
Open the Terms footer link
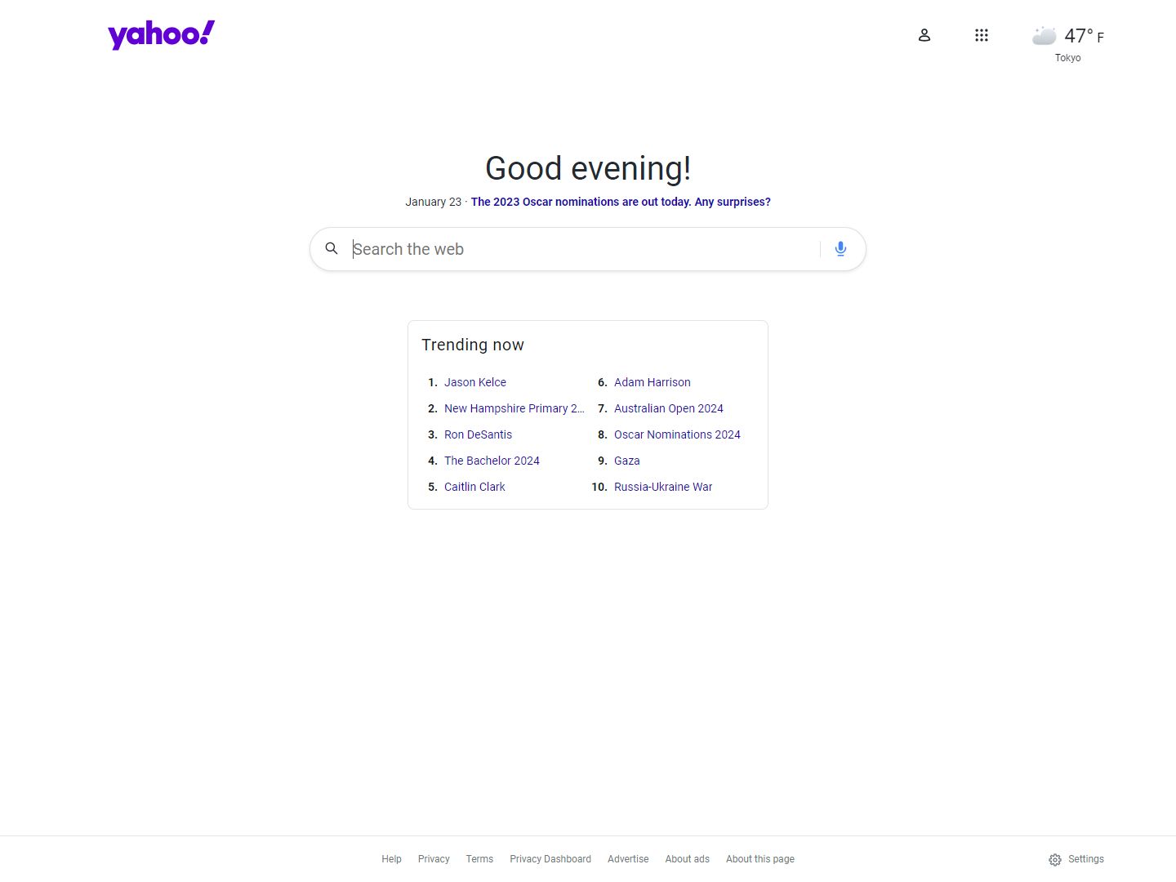(x=479, y=859)
